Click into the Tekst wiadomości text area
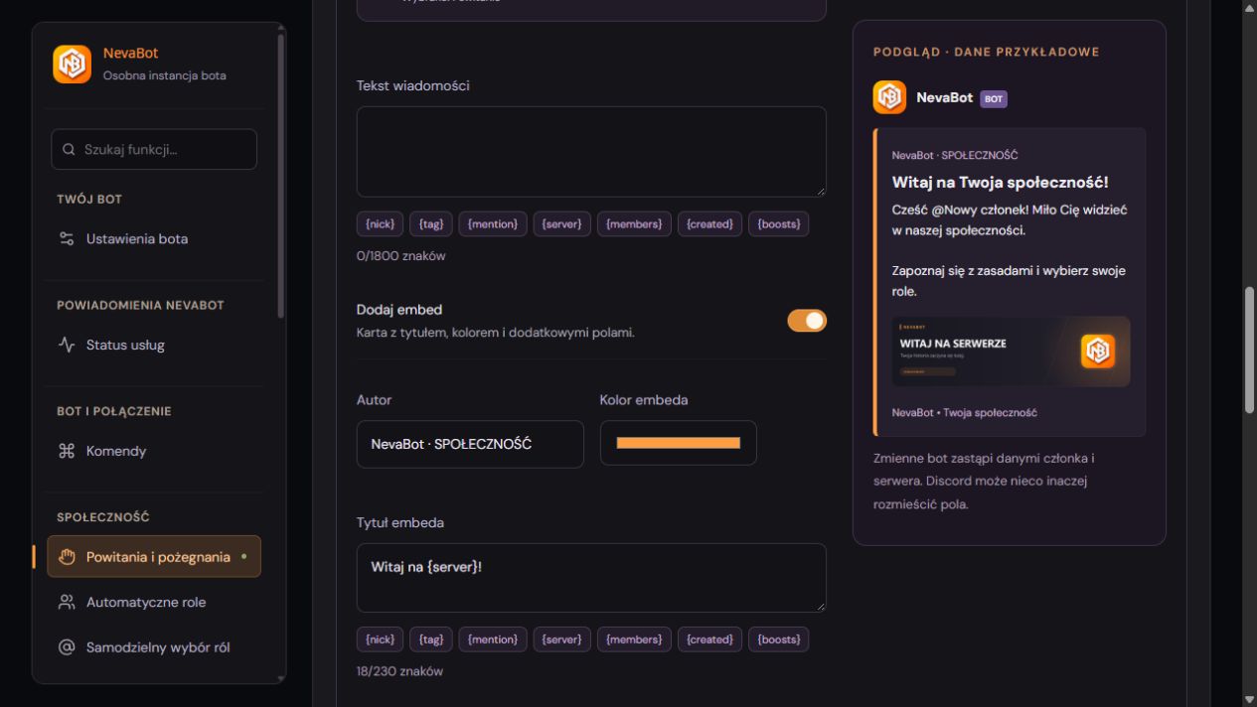 (x=591, y=152)
